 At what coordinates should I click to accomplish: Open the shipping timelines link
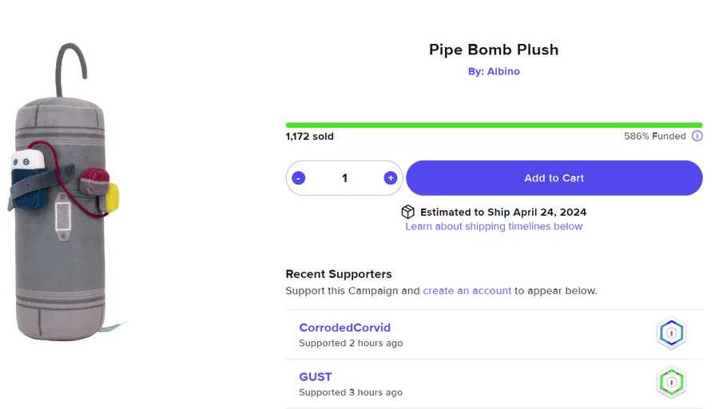point(494,227)
